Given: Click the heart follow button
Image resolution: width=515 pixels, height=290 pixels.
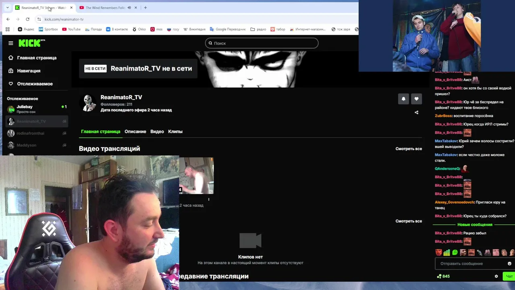Looking at the screenshot, I should click(x=416, y=99).
